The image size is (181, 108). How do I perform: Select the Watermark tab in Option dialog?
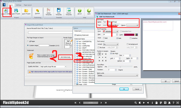(78, 31)
